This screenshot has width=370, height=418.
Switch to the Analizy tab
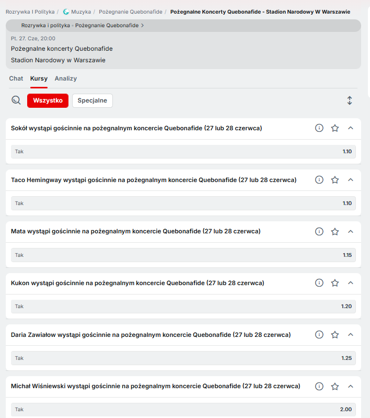(x=66, y=78)
